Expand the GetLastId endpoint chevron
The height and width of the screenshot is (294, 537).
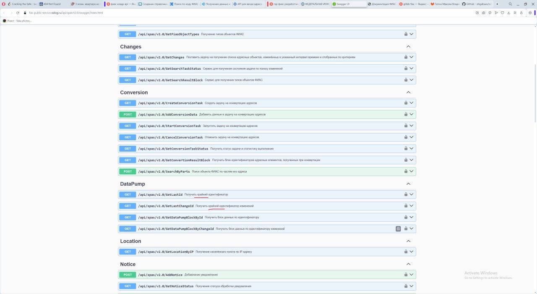coord(412,194)
